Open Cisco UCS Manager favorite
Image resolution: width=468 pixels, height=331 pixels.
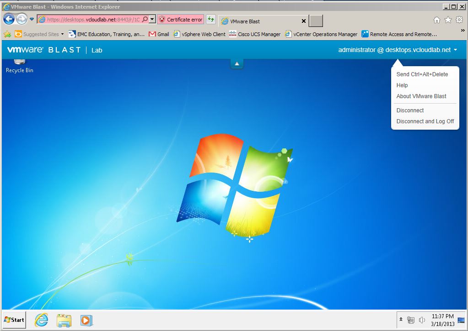255,34
